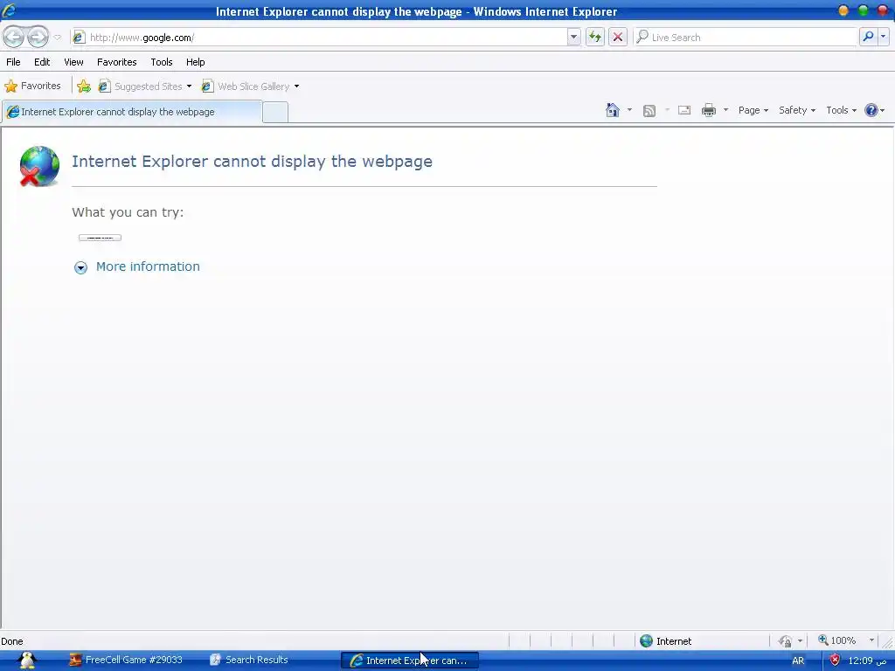Expand the More information arrow icon
Image resolution: width=895 pixels, height=671 pixels.
[80, 267]
